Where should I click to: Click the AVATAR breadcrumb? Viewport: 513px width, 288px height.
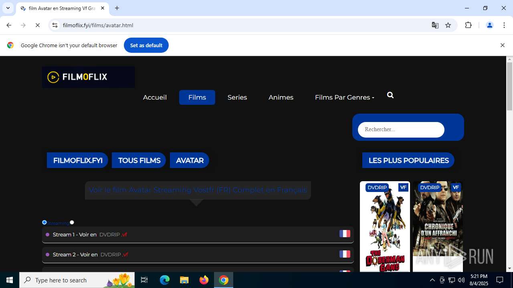click(190, 160)
